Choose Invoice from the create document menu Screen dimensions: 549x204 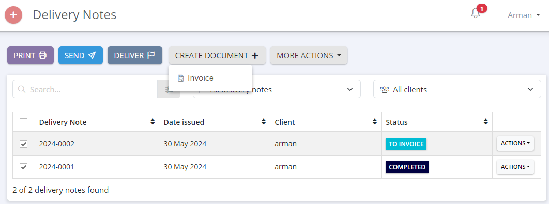click(210, 78)
